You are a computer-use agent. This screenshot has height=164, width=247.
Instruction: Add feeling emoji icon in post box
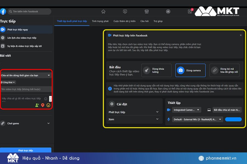pos(48,105)
